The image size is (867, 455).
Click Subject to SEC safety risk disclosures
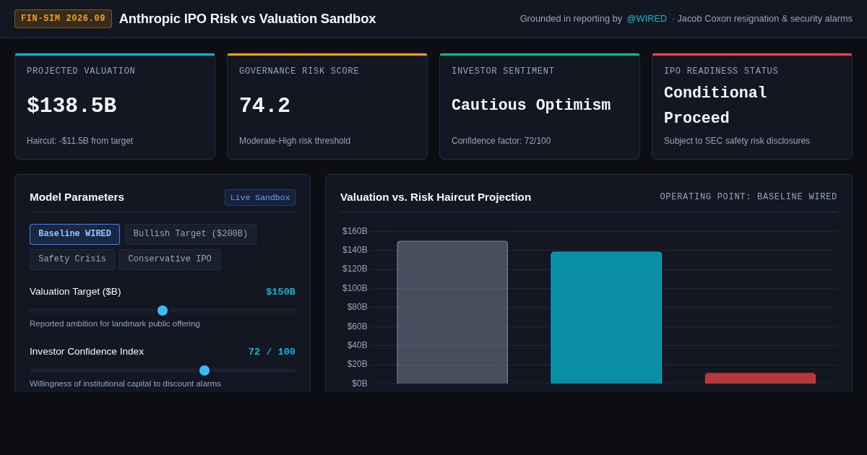pos(737,141)
